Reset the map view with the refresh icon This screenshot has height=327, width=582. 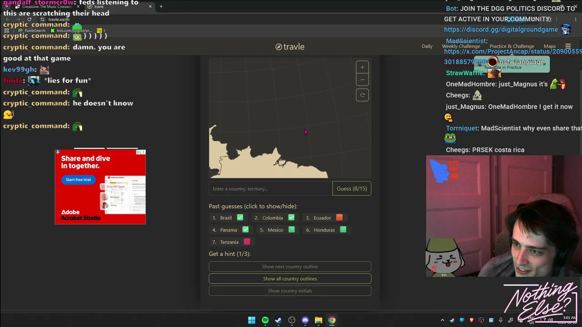click(x=362, y=95)
